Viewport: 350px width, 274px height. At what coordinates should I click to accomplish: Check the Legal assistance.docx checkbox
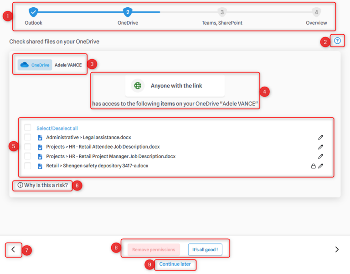[x=28, y=137]
